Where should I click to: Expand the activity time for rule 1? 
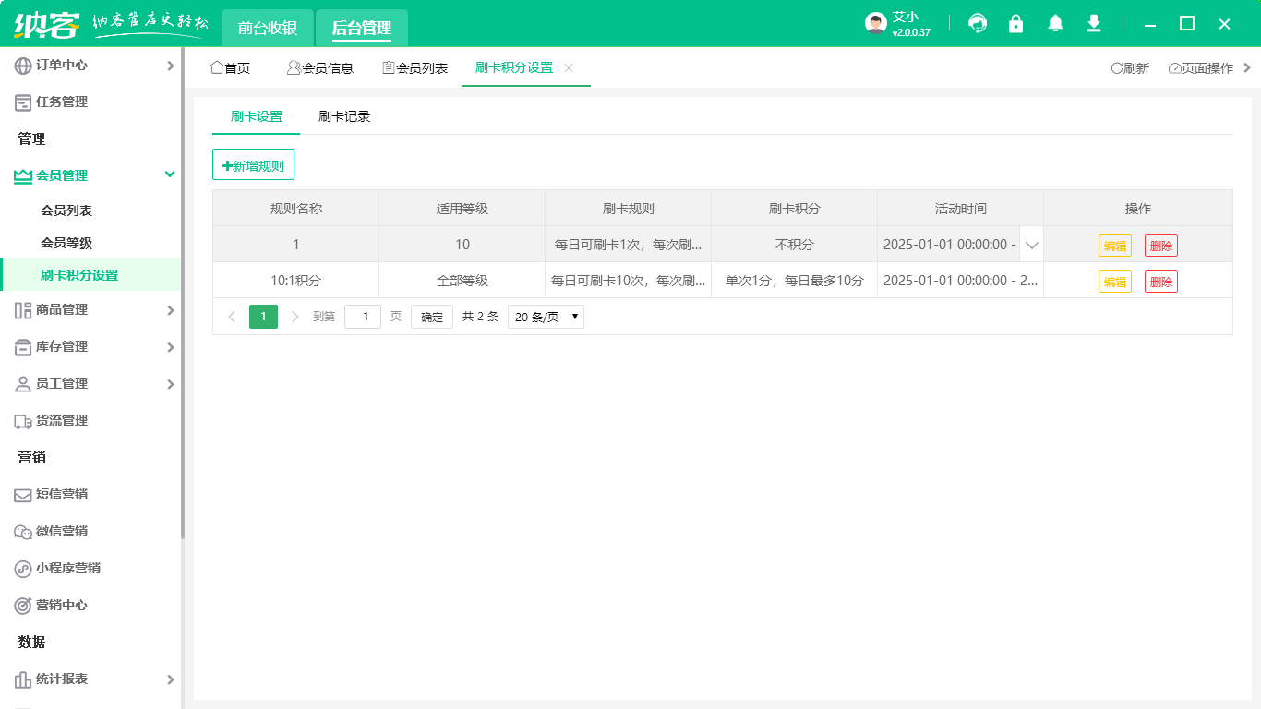click(1031, 245)
